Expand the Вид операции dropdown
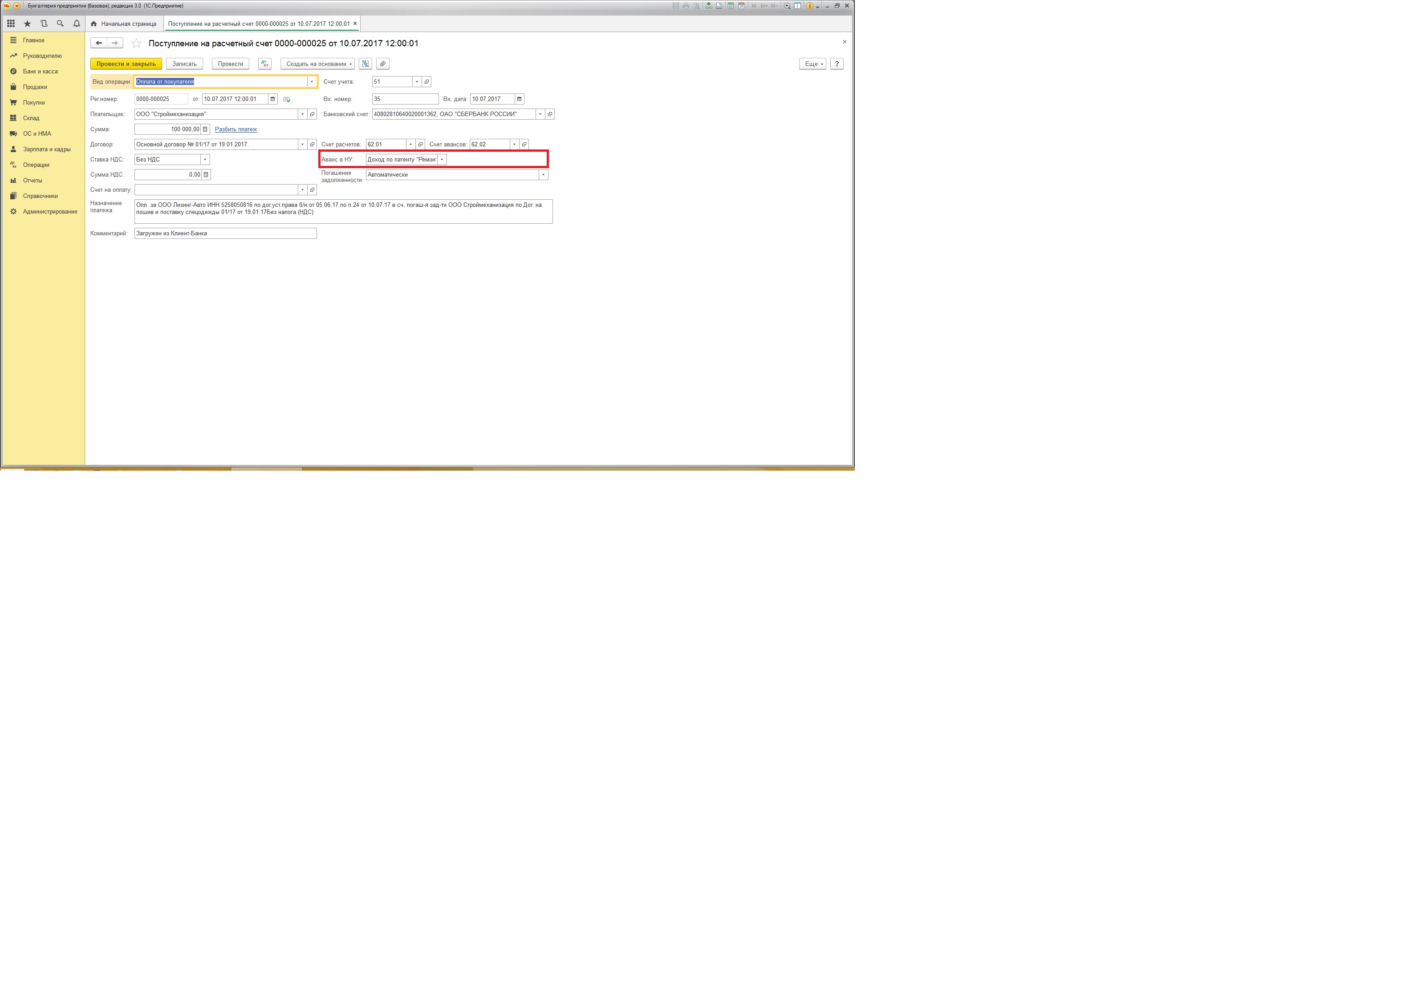The height and width of the screenshot is (984, 1405). coord(312,81)
